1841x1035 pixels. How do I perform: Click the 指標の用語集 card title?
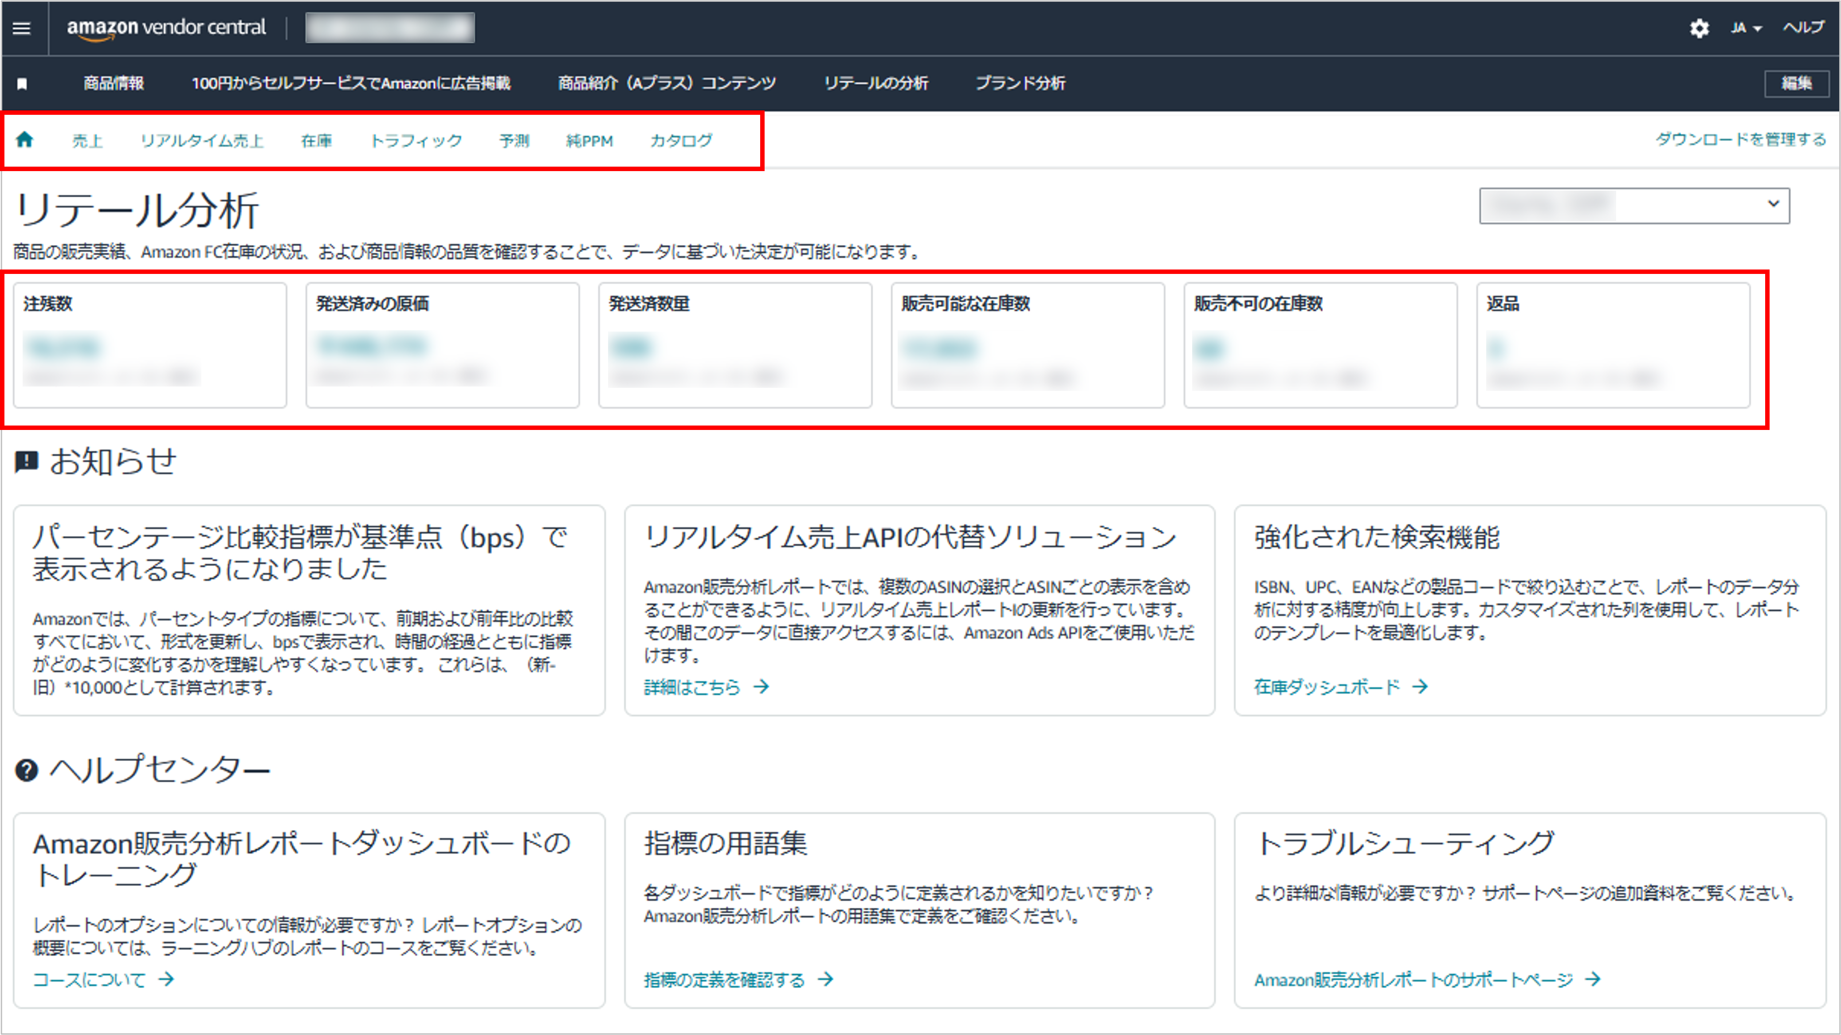tap(726, 844)
